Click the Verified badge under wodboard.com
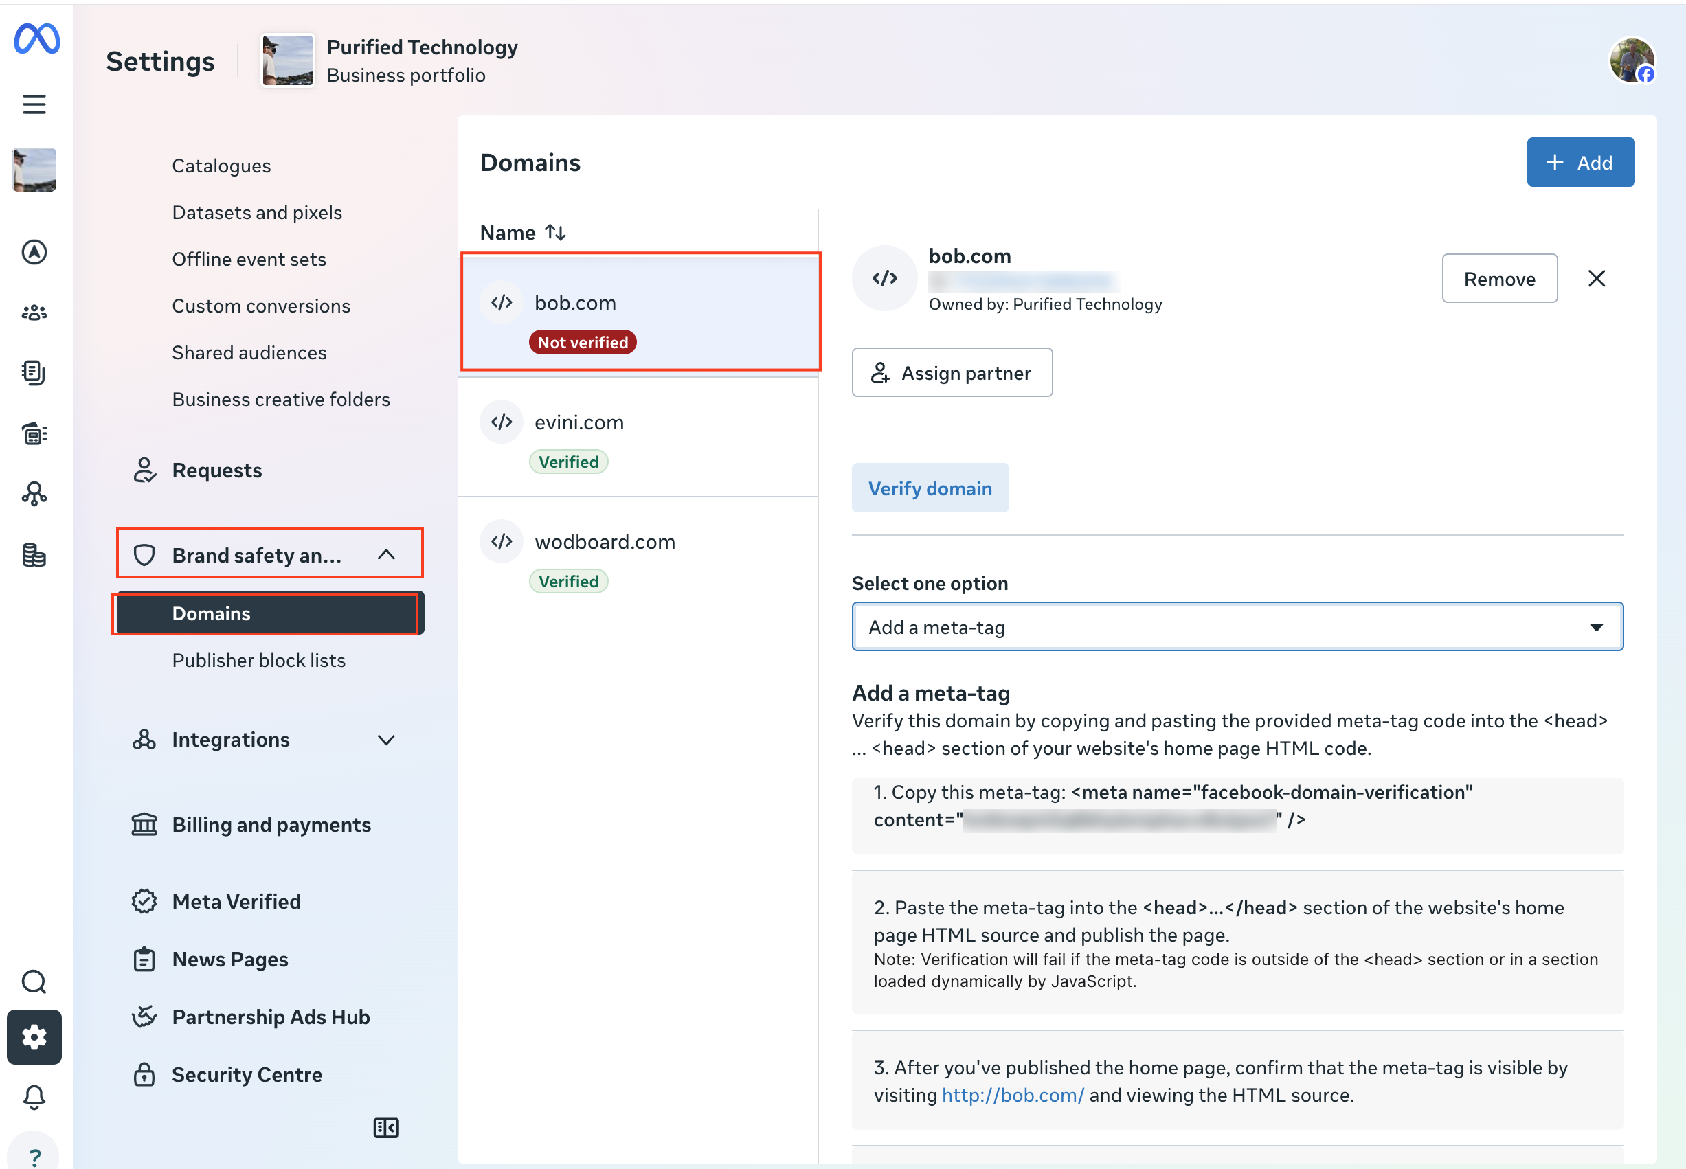Viewport: 1686px width, 1169px height. click(569, 582)
